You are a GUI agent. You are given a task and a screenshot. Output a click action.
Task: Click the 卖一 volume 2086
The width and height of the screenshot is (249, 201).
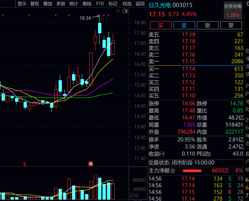237,61
